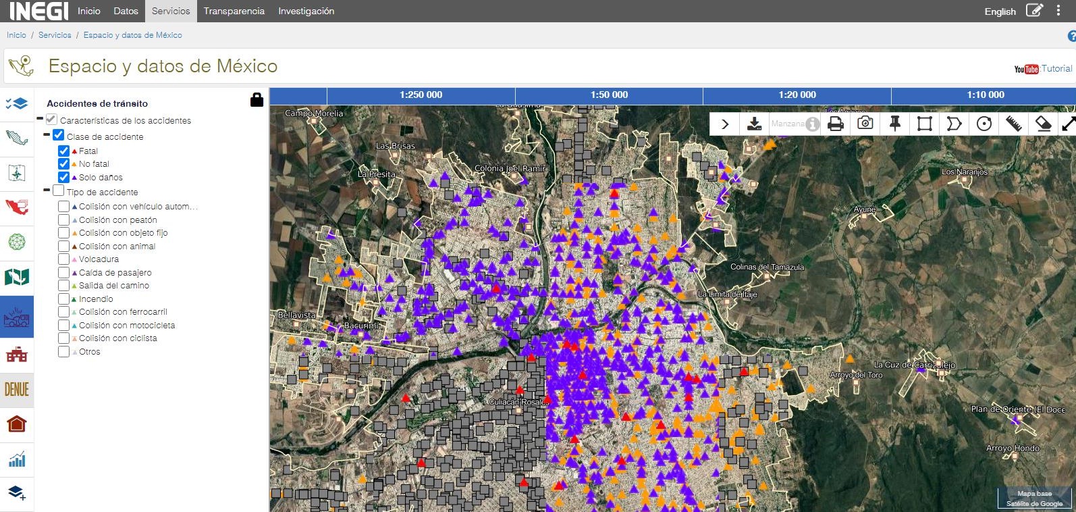
Task: Enable Colisión con animal checkbox
Action: 63,246
